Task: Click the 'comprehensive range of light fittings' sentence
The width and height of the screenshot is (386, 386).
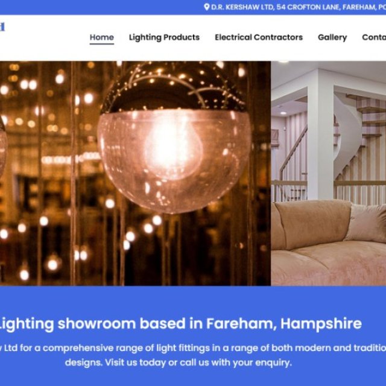Action: click(x=193, y=348)
